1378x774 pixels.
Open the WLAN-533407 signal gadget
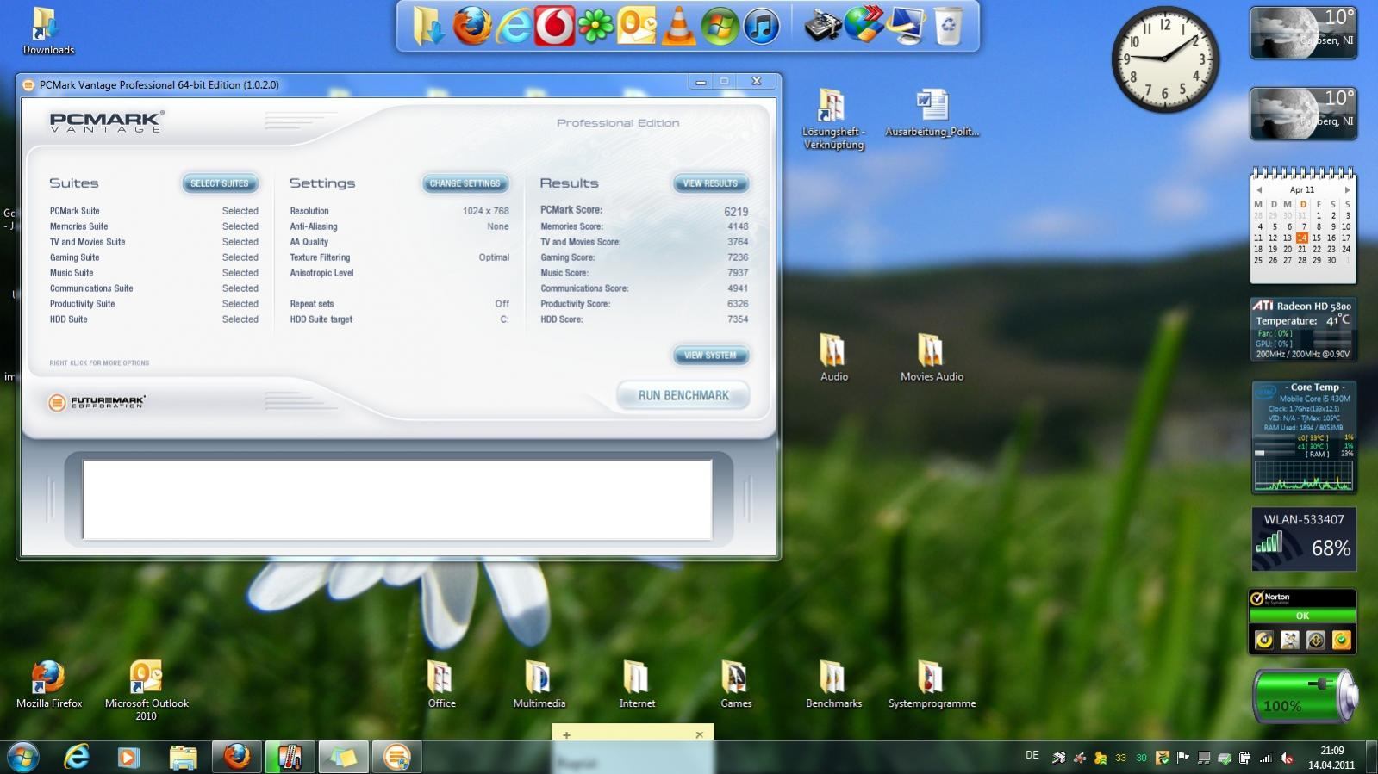(x=1303, y=539)
